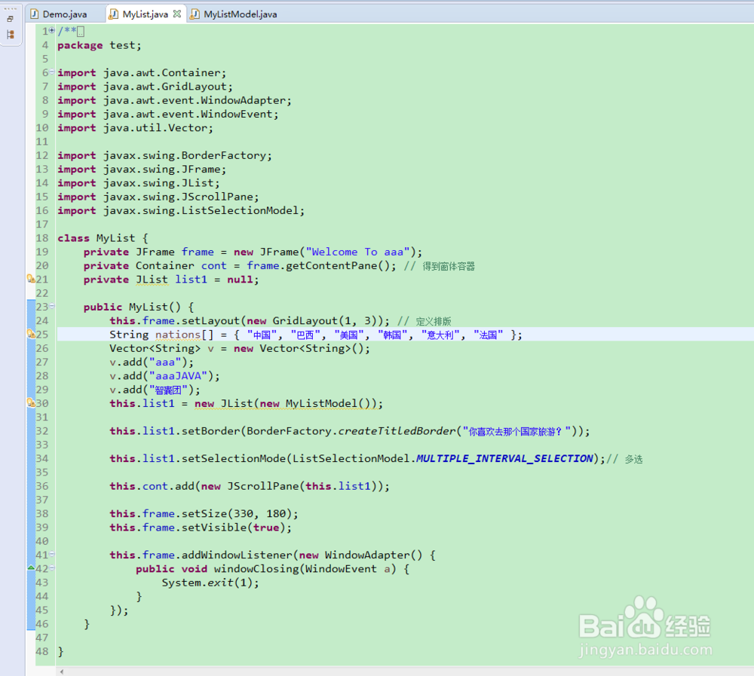Click the green override indicator at line 42
Viewport: 754px width, 676px height.
(31, 567)
